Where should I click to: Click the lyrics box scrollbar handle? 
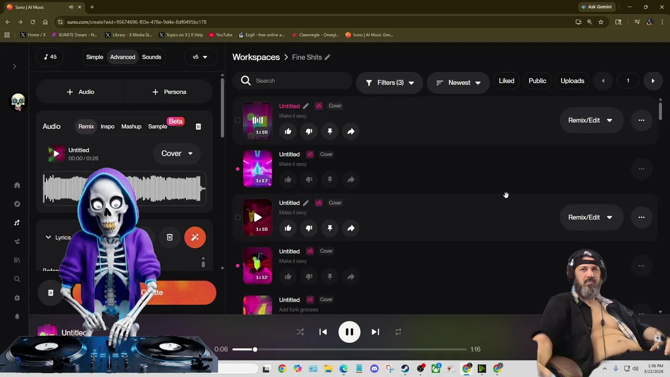203,263
